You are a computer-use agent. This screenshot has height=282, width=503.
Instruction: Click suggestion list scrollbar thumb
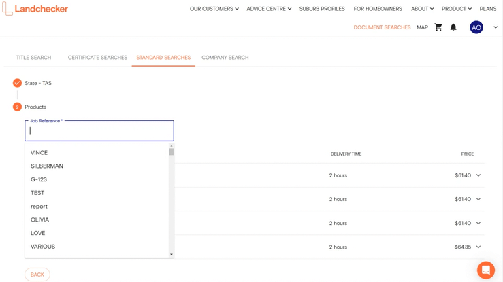coord(172,152)
